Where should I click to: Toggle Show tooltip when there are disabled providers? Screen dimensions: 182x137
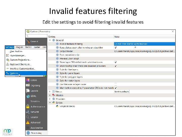tap(116, 66)
